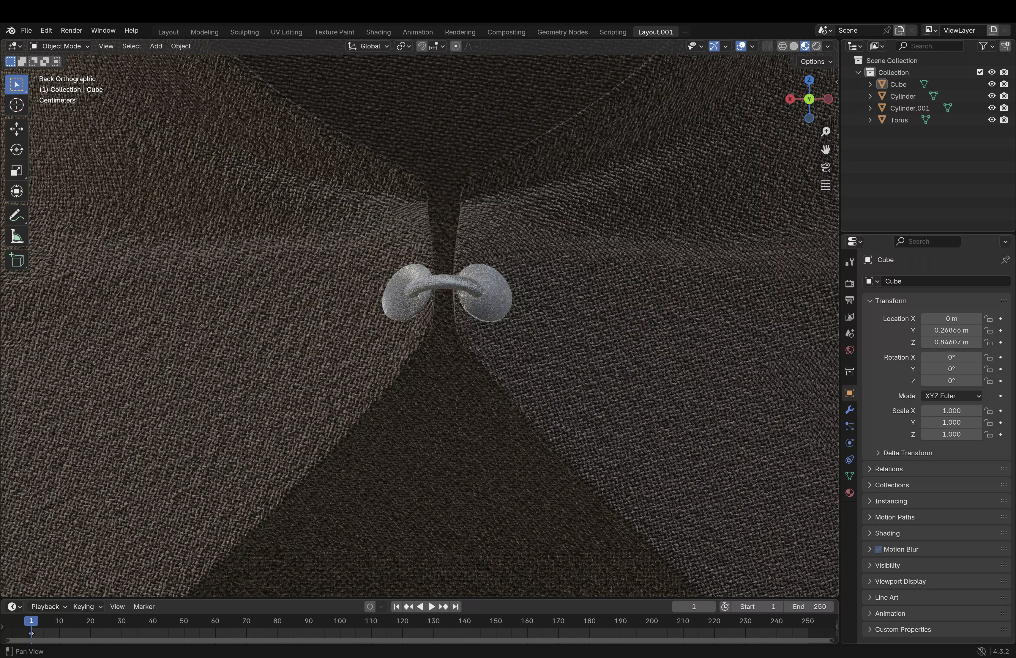The width and height of the screenshot is (1016, 658).
Task: Toggle camera view icon in viewport
Action: tap(825, 167)
